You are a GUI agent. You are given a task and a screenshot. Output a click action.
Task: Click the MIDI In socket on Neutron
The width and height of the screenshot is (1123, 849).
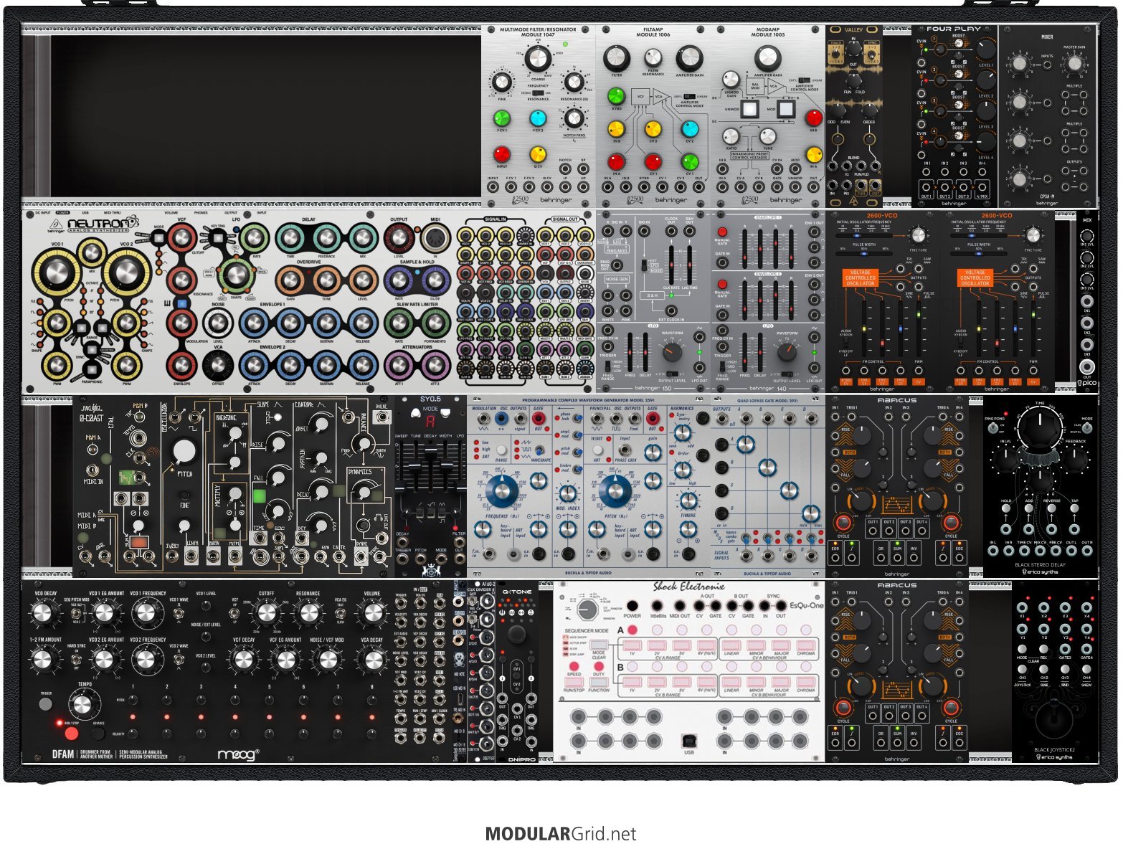pos(435,237)
